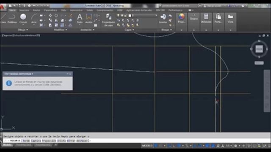This screenshot has height=152, width=271.
Task: Open the Arco options dropdown arrow
Action: tap(34, 25)
